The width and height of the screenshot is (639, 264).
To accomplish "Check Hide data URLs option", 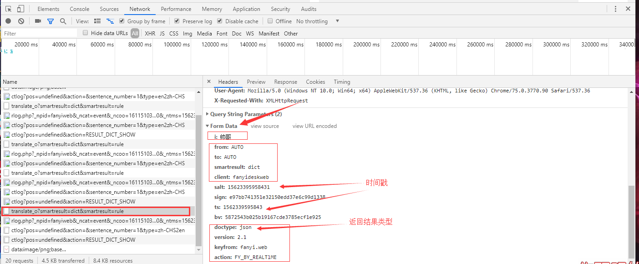I will tap(85, 33).
